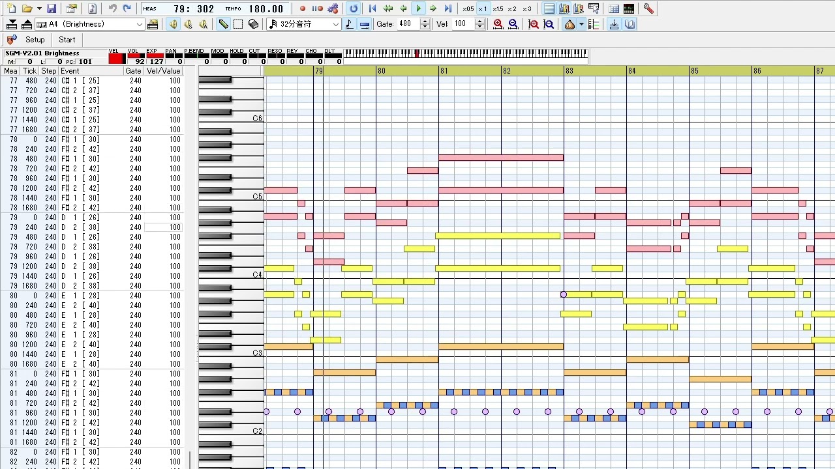Open the black grid mixer view icon
The height and width of the screenshot is (469, 835).
[x=629, y=8]
